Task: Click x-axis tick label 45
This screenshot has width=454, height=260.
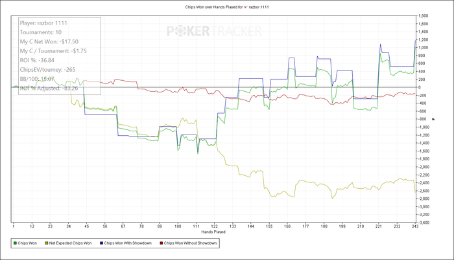Action: coord(86,226)
